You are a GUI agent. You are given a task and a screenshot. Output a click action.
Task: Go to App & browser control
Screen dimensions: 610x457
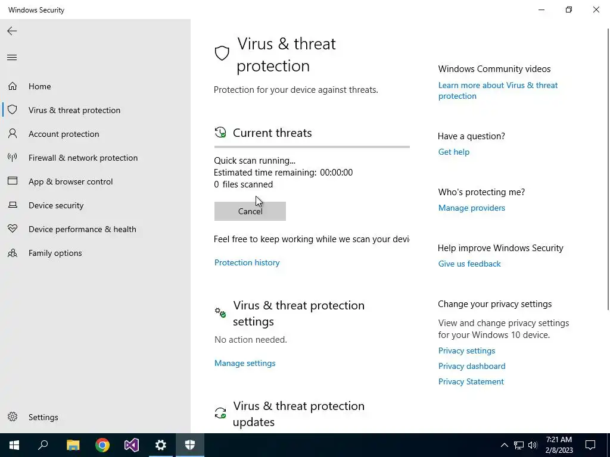point(70,181)
